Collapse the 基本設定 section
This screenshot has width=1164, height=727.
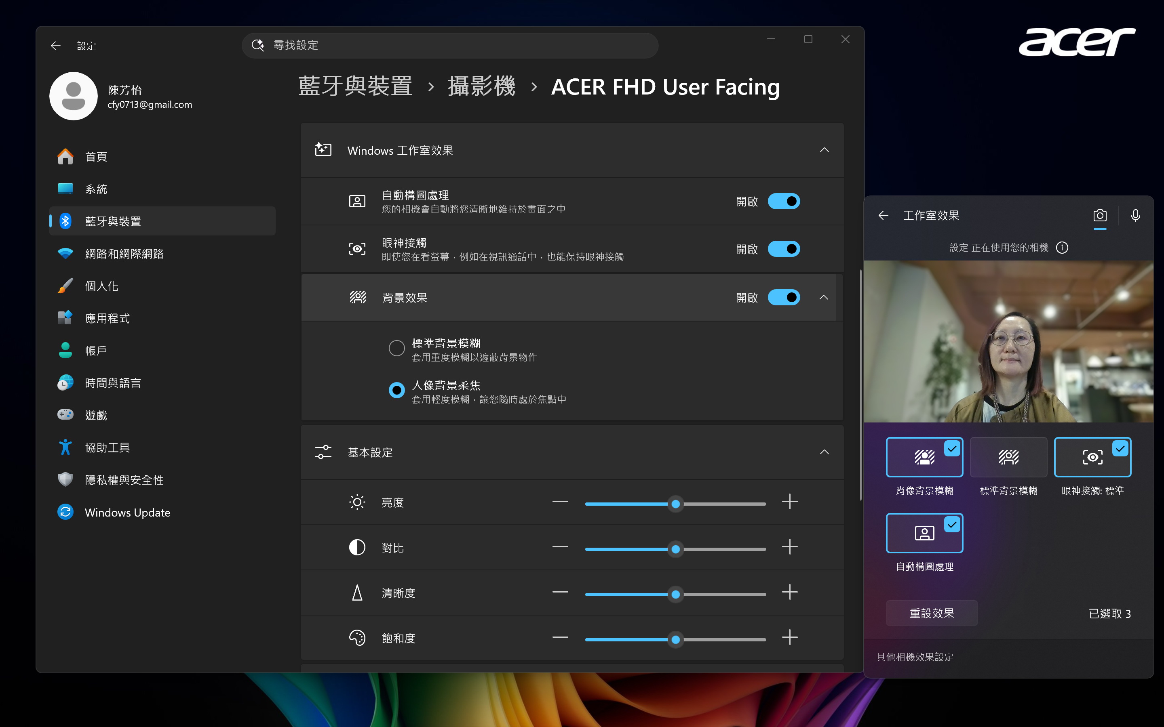(x=824, y=452)
